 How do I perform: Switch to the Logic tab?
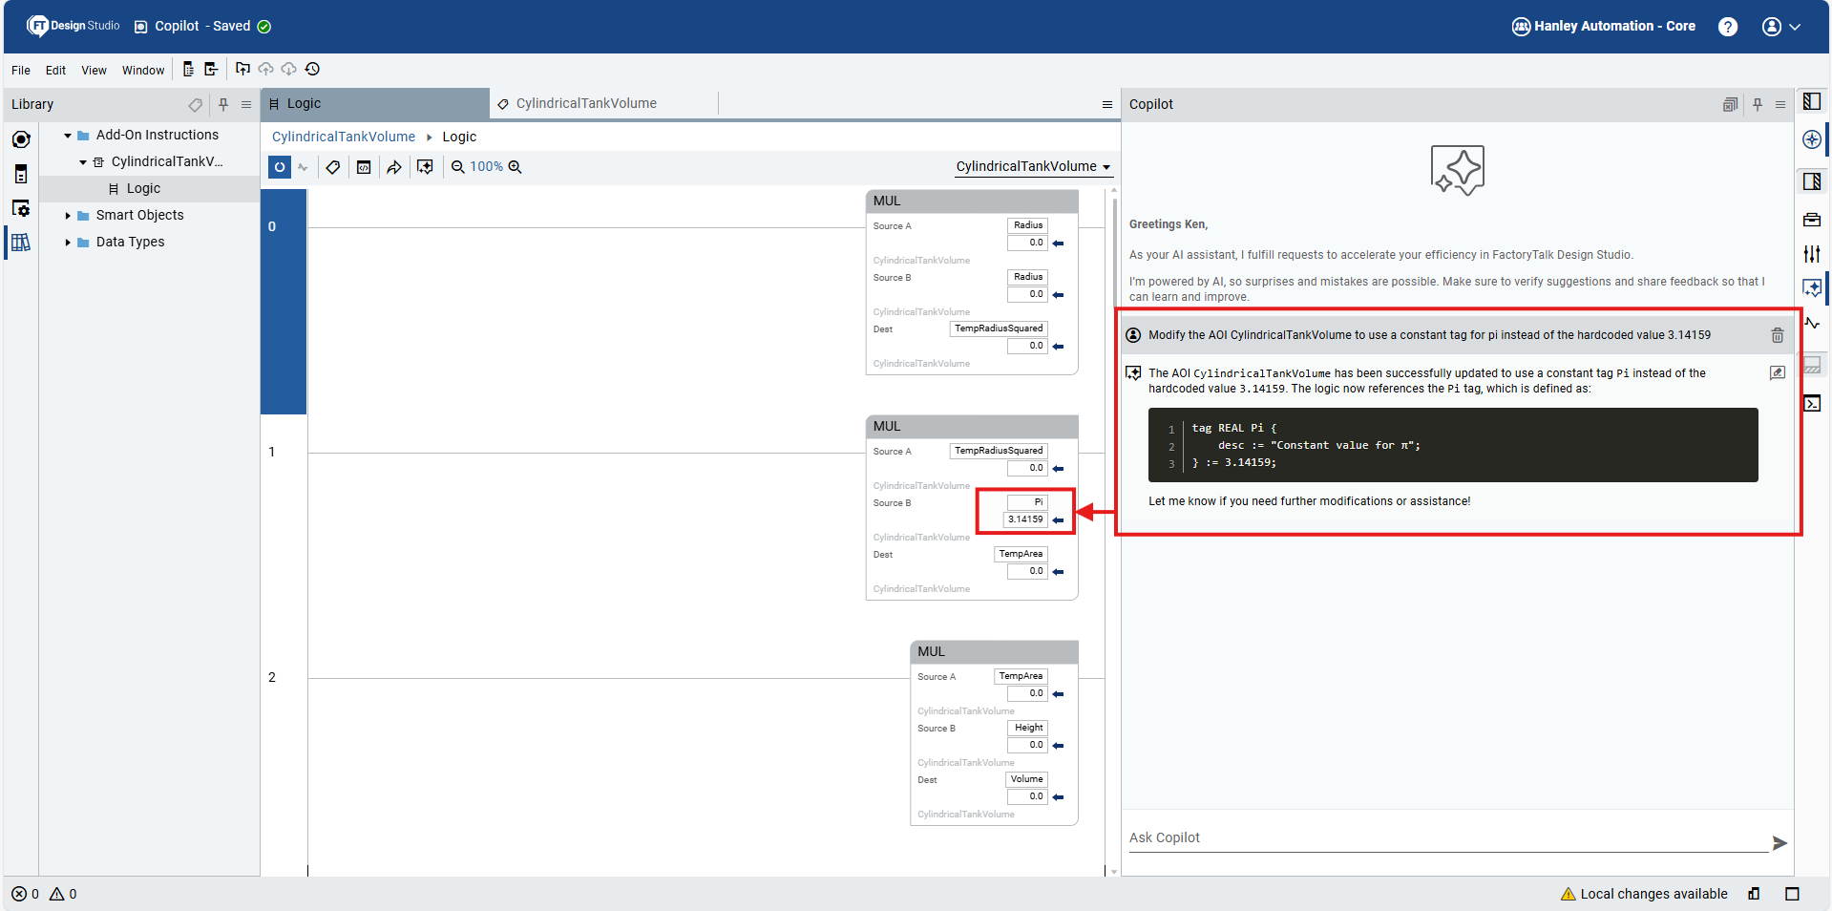(375, 103)
